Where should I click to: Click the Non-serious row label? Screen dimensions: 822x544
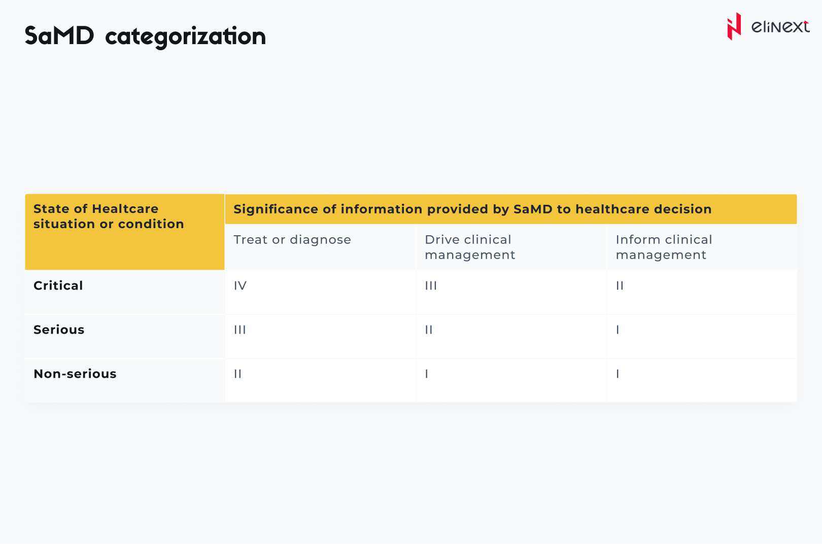click(x=75, y=374)
